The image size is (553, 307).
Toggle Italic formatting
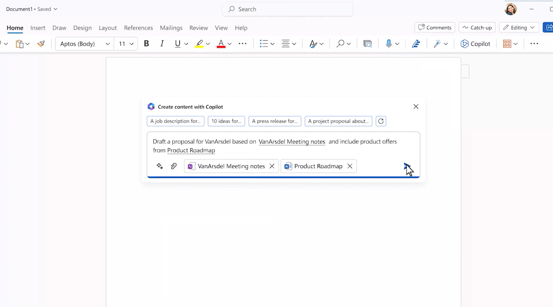tap(162, 44)
